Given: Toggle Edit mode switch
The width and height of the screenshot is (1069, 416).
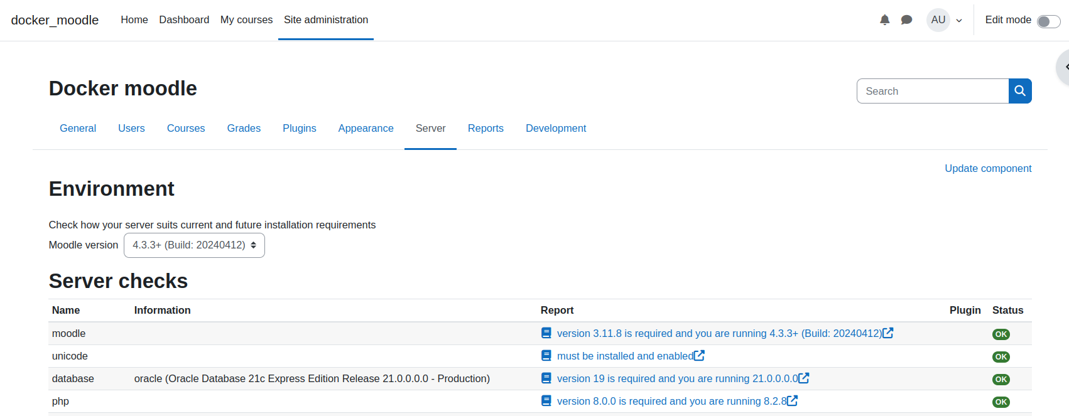Looking at the screenshot, I should (1048, 21).
